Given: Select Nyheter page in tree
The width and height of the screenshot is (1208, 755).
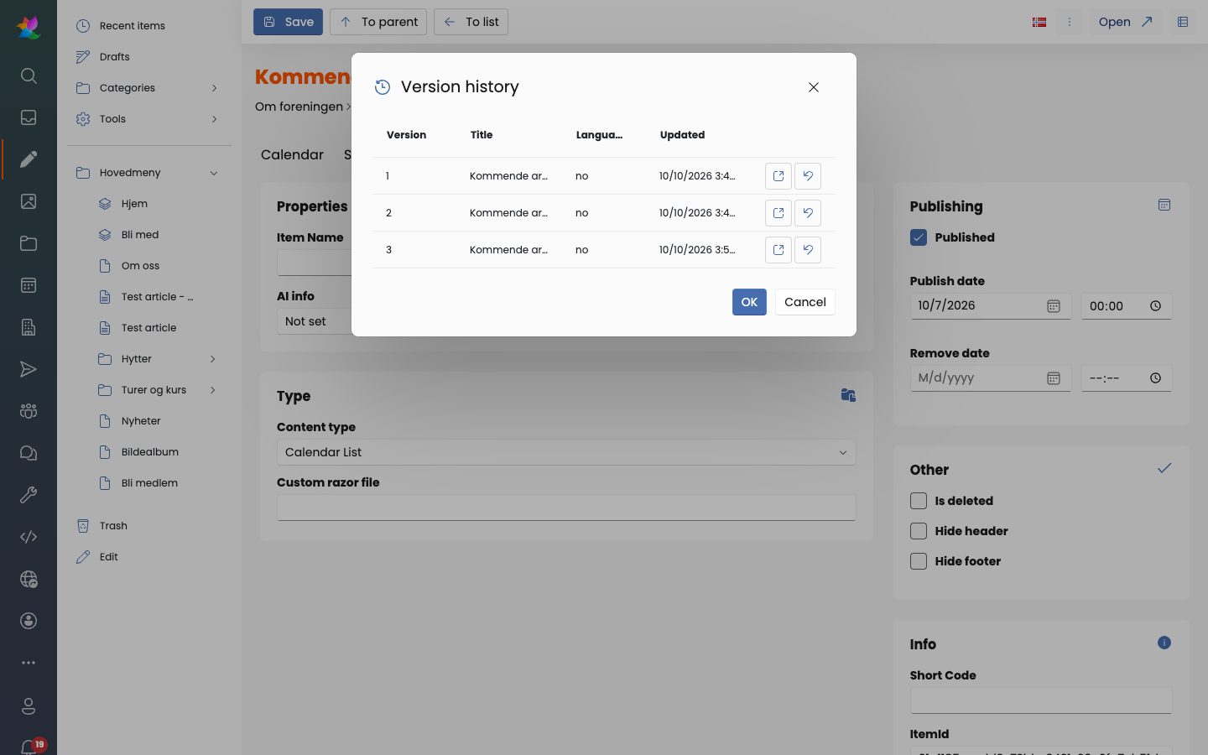Looking at the screenshot, I should click(141, 421).
